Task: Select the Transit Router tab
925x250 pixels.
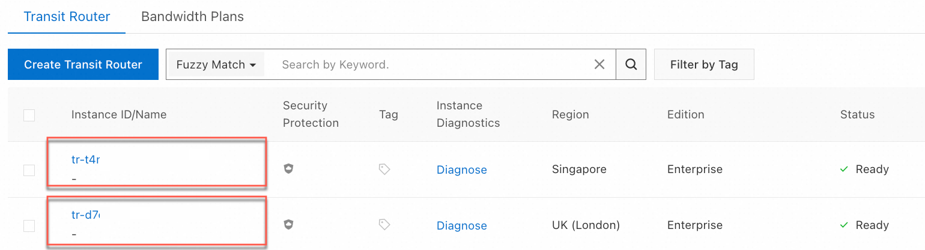Action: point(67,16)
